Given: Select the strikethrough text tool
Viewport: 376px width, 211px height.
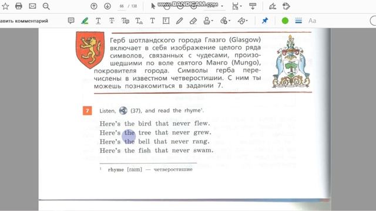Looking at the screenshot, I should [x=112, y=21].
